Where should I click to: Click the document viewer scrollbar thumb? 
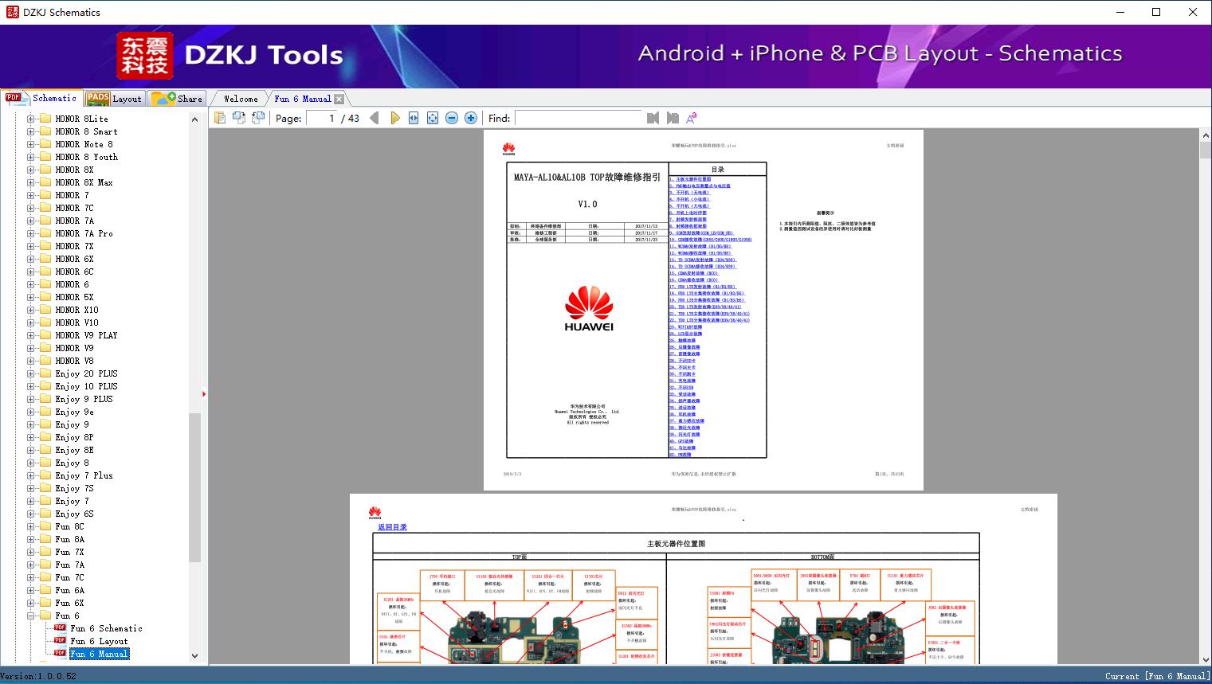point(1205,151)
